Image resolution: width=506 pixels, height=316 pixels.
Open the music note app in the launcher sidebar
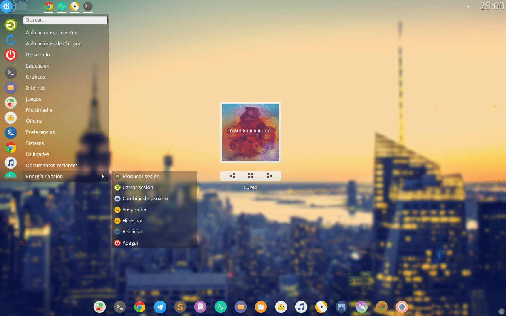[11, 163]
